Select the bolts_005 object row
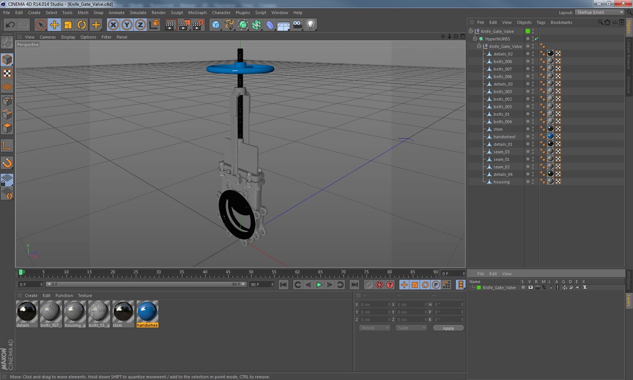This screenshot has width=633, height=380. [x=503, y=107]
